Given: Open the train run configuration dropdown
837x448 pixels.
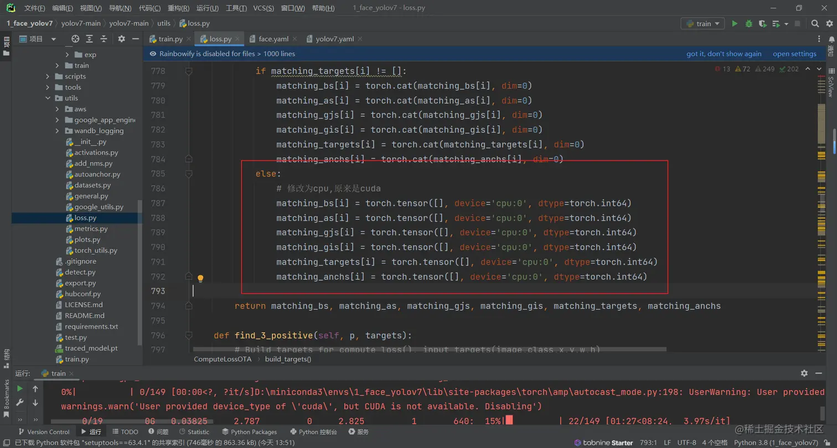Looking at the screenshot, I should pos(702,24).
